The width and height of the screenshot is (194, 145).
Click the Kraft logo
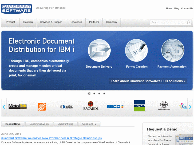183,106
